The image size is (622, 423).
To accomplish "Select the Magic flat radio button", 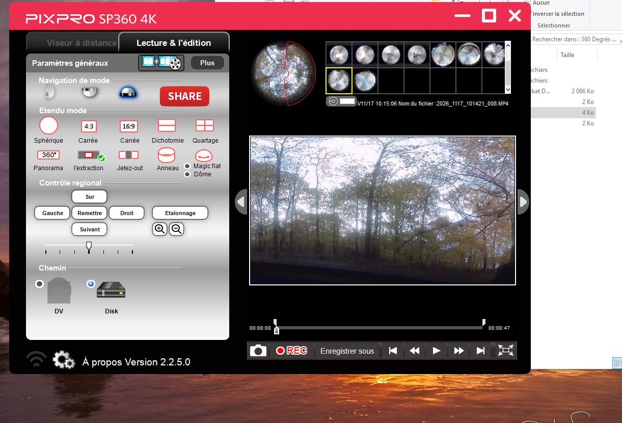I will [x=187, y=166].
